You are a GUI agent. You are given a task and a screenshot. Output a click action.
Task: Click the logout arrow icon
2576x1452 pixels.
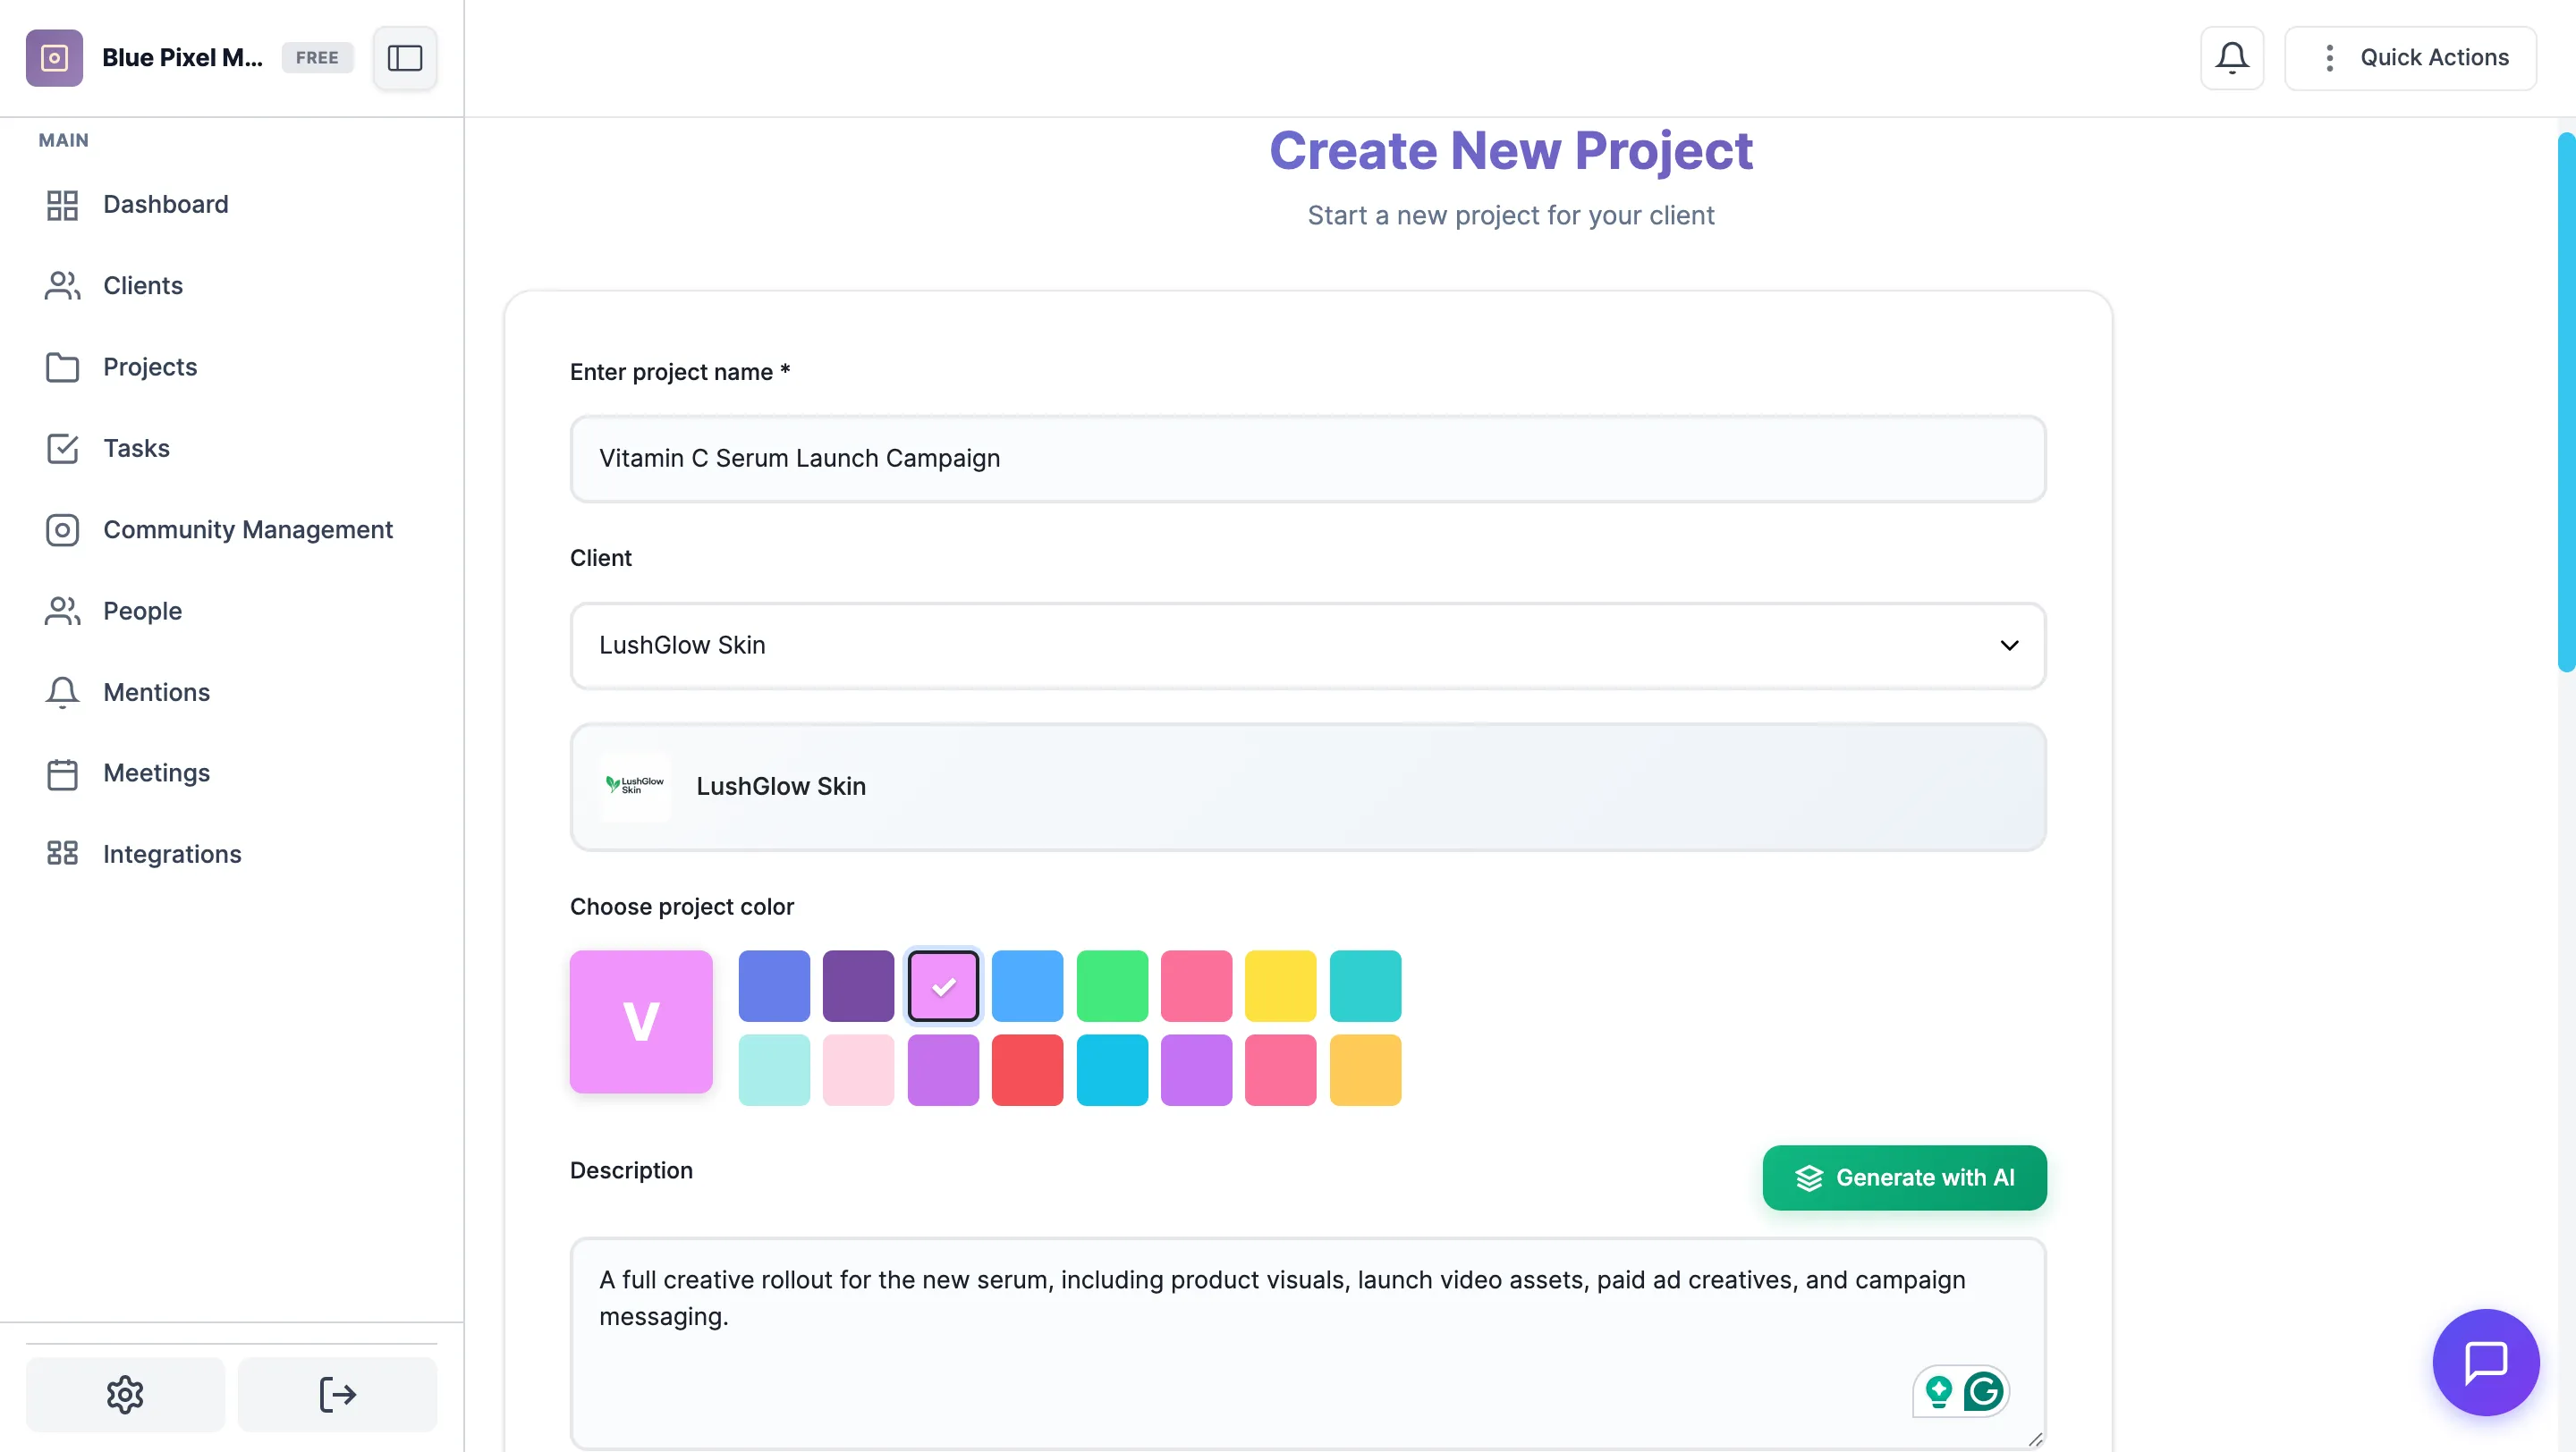coord(337,1393)
